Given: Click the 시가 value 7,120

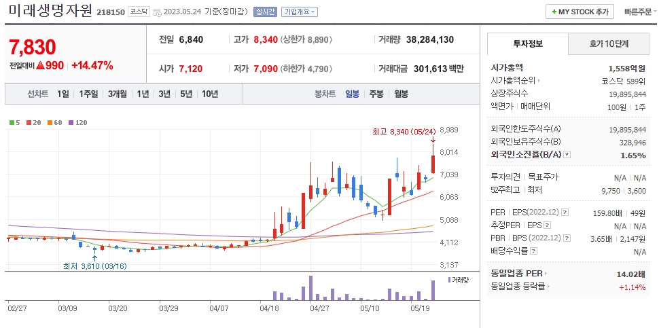Looking at the screenshot, I should pos(191,69).
